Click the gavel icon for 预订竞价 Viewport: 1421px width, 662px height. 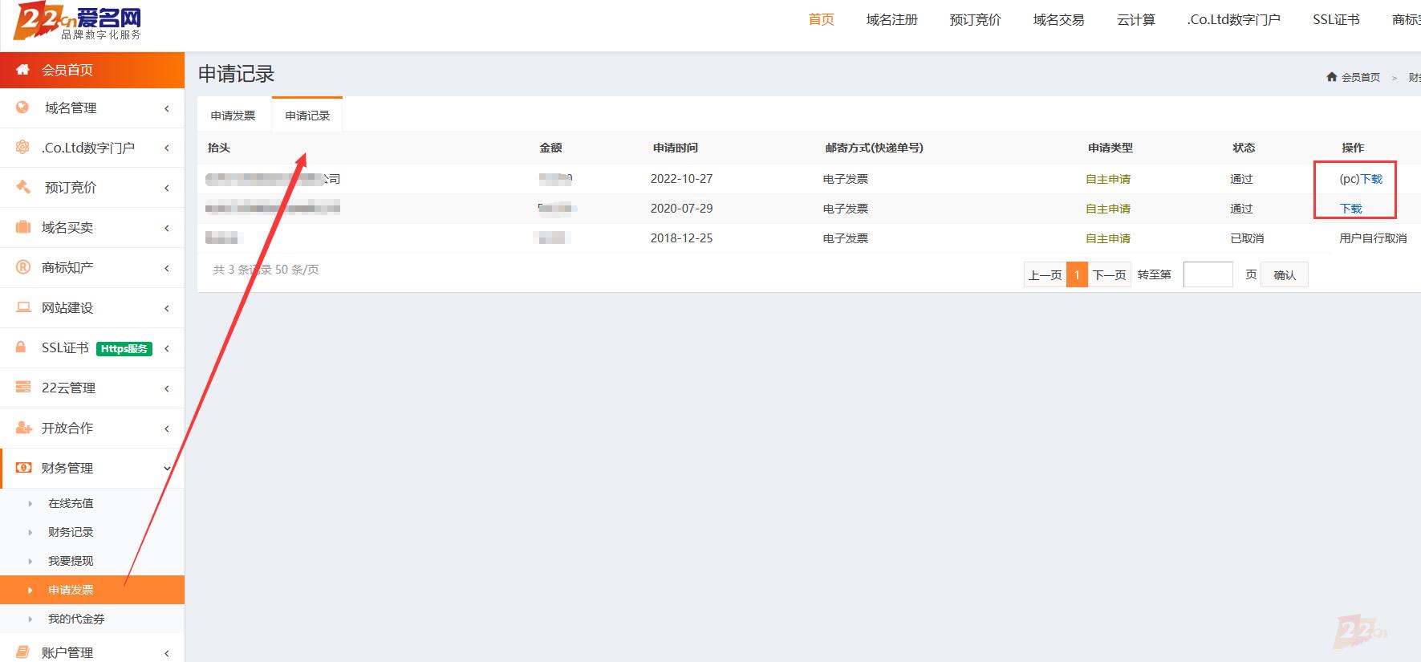point(22,187)
